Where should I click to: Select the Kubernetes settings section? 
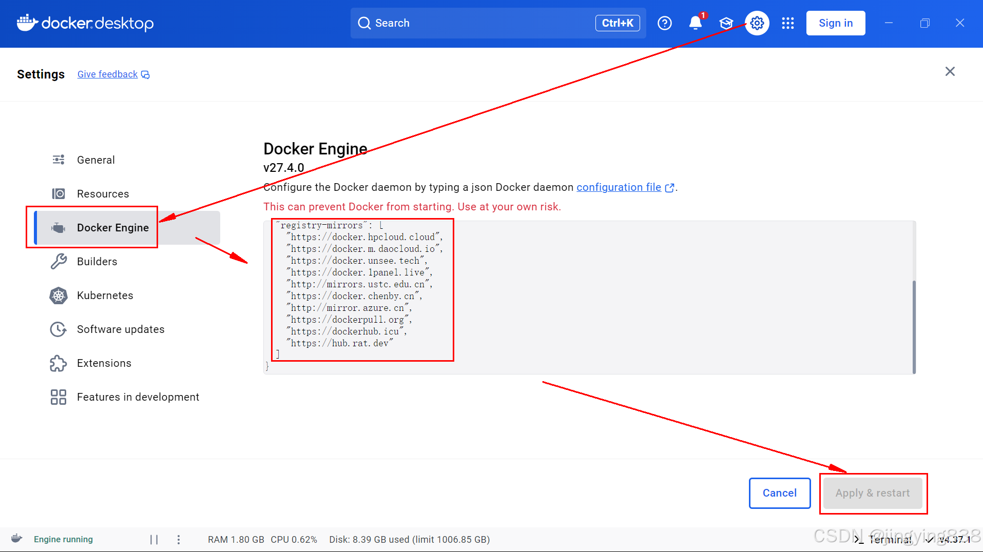pyautogui.click(x=104, y=295)
